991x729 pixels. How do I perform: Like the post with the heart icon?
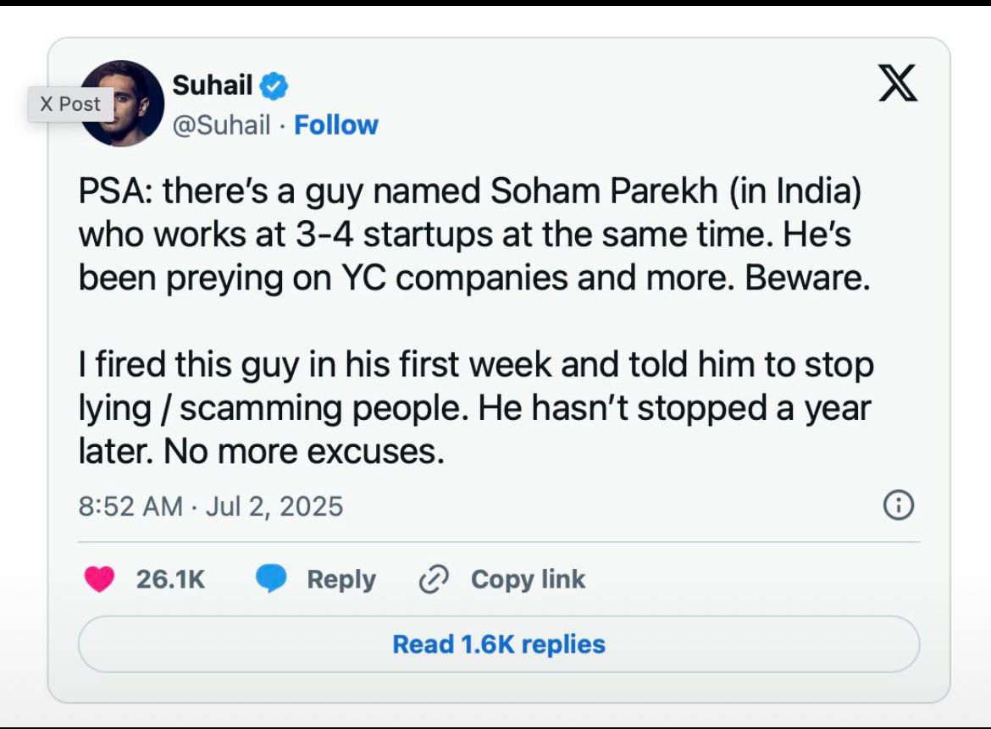click(x=100, y=579)
